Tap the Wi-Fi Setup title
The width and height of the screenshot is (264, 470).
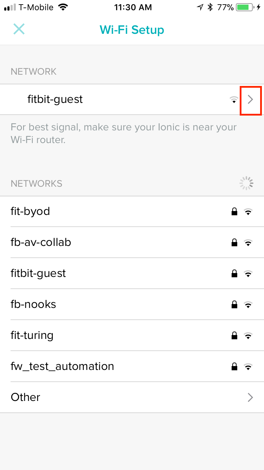(132, 30)
